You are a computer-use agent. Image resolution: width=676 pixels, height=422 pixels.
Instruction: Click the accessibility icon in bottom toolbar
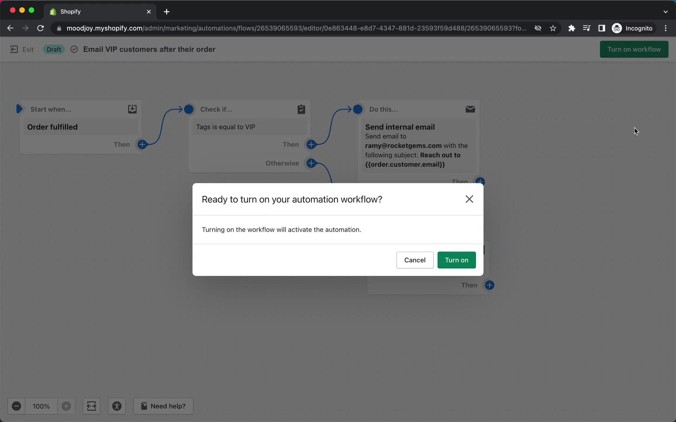pyautogui.click(x=117, y=406)
